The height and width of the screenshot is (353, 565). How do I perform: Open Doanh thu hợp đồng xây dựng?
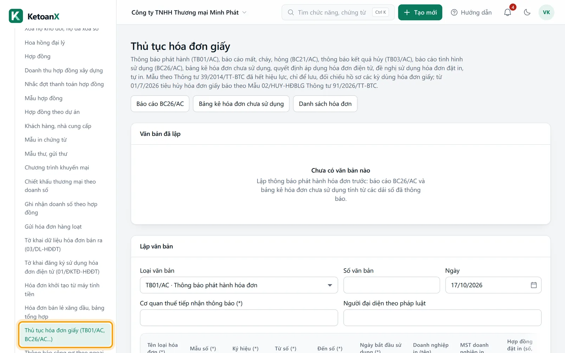pos(64,71)
